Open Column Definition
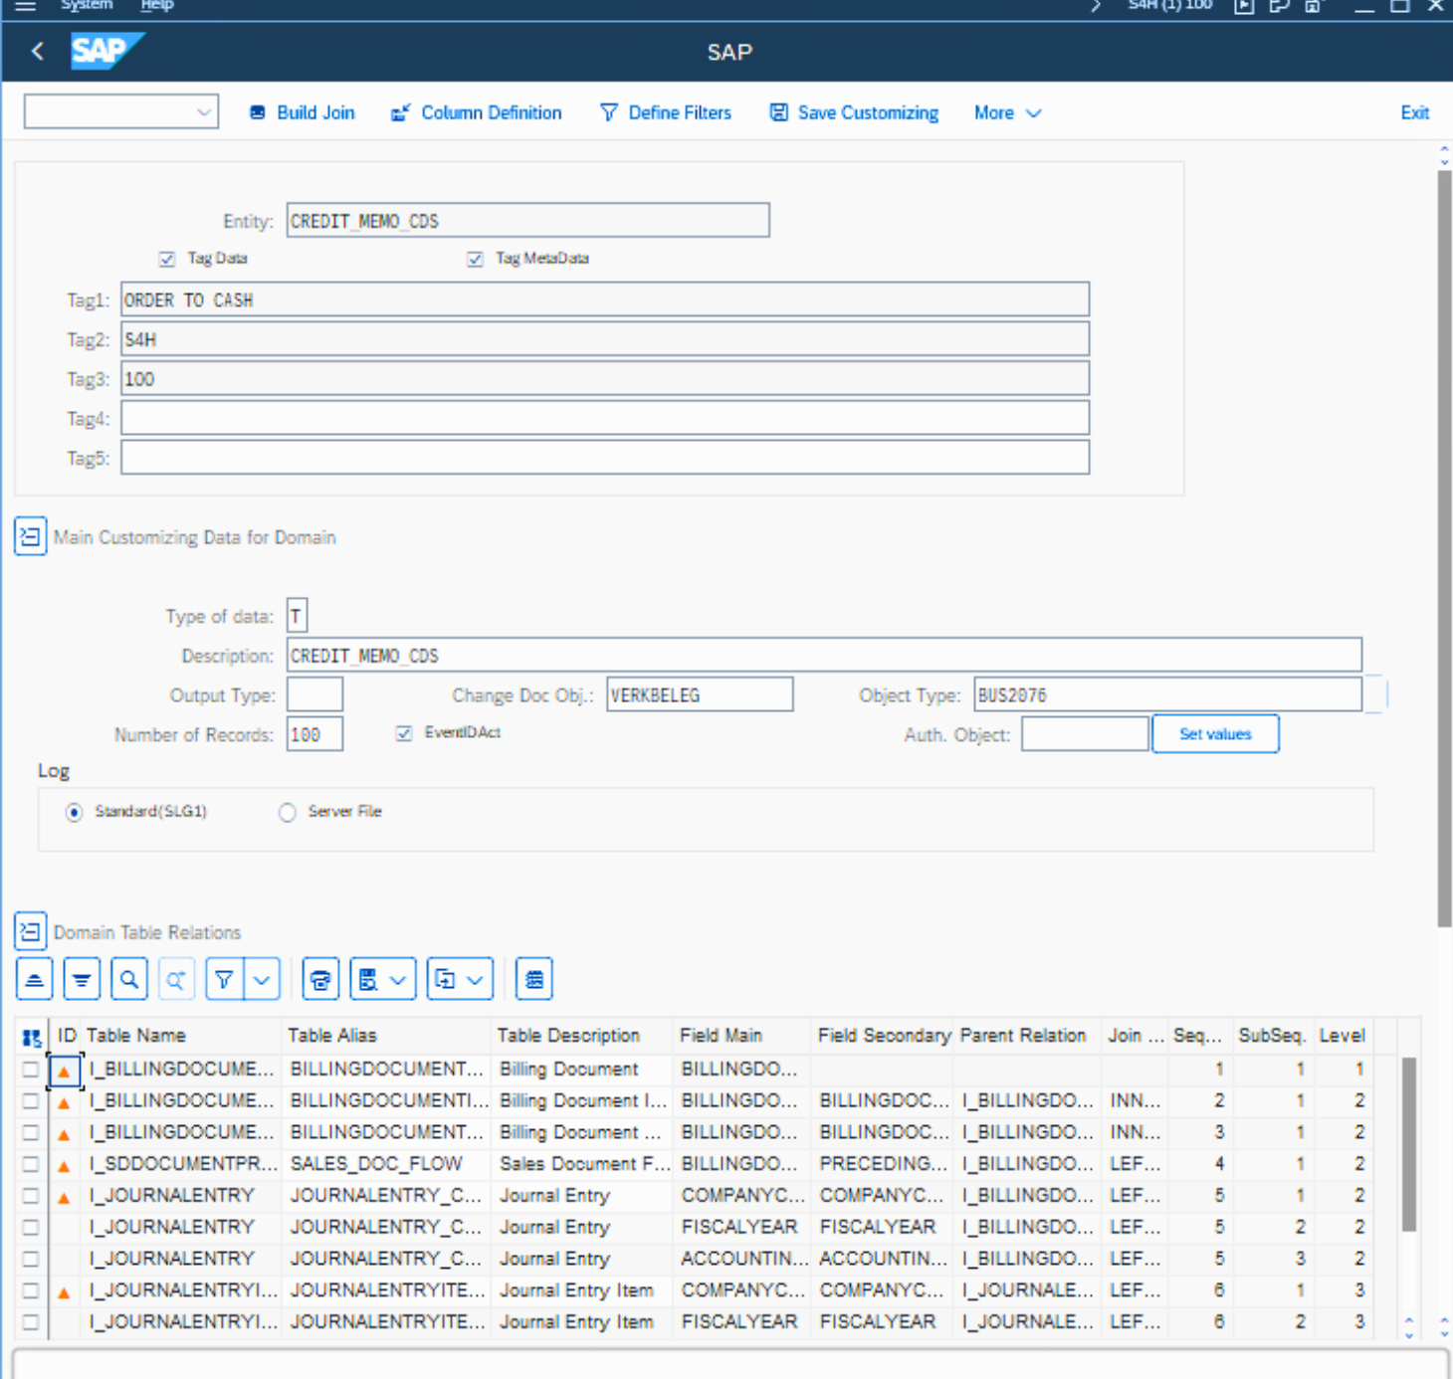Screen dimensions: 1453x1379 point(477,113)
